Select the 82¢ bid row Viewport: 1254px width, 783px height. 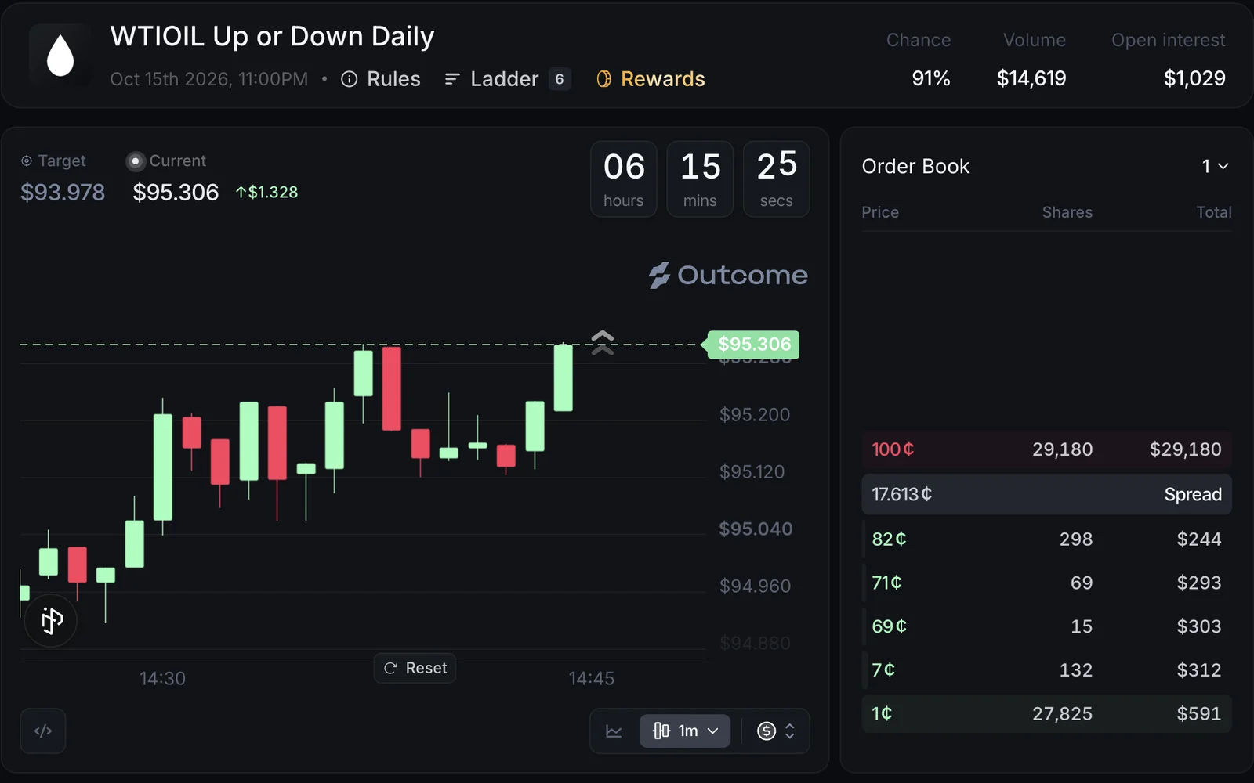coord(1046,539)
